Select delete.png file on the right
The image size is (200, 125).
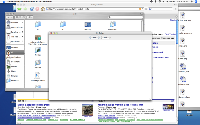183,41
